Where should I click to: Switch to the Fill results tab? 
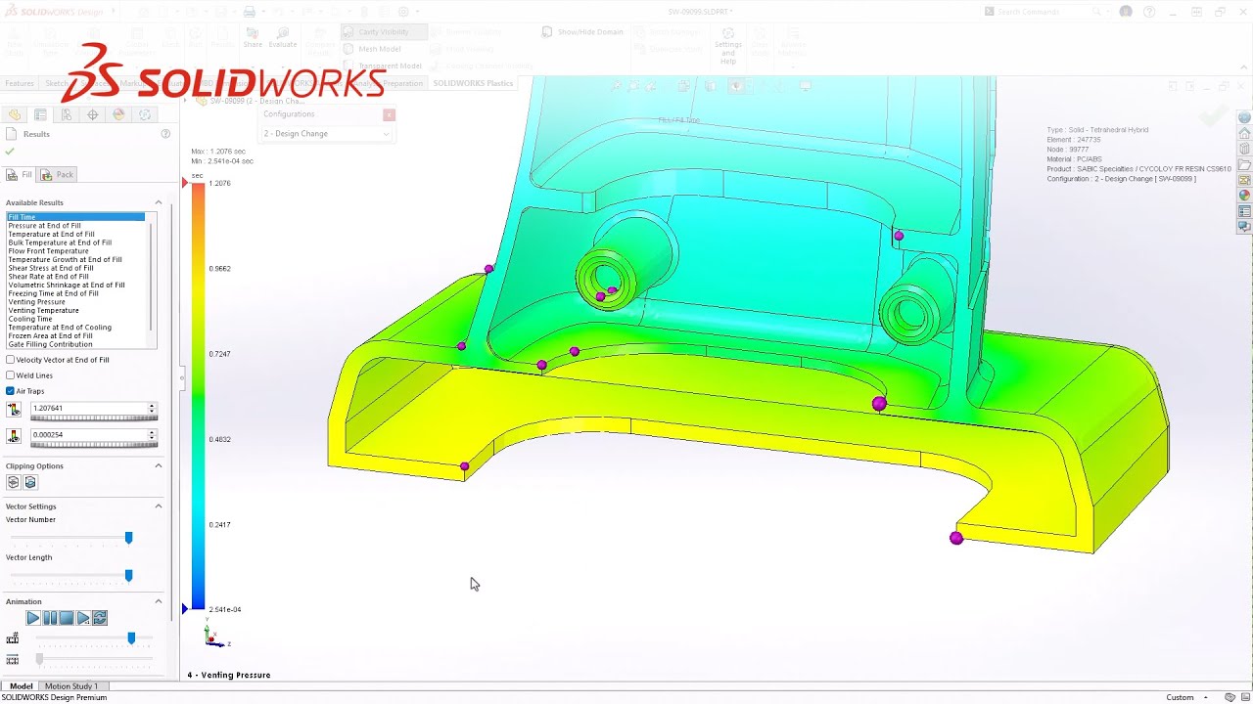point(20,174)
